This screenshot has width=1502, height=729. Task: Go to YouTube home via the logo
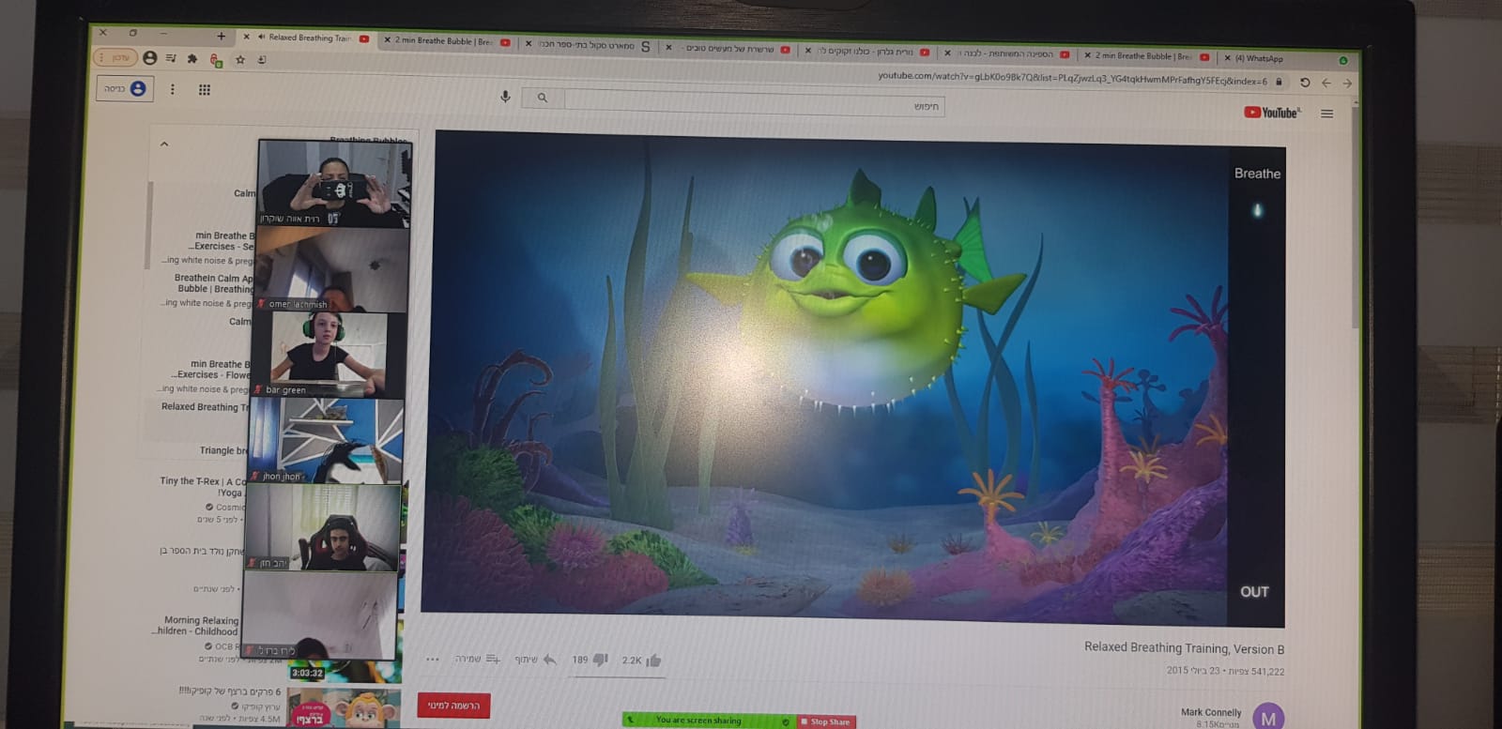pos(1272,113)
